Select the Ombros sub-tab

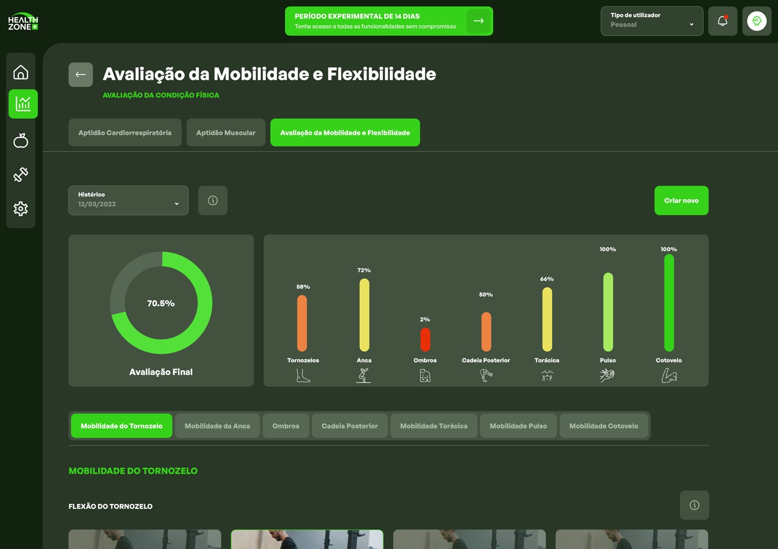coord(286,426)
